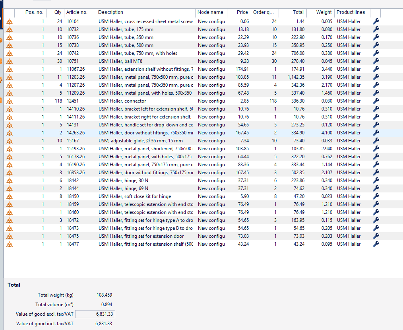Image resolution: width=403 pixels, height=330 pixels.
Task: Select description 'USM Haller, soft close kit for hinge'
Action: coord(135,196)
